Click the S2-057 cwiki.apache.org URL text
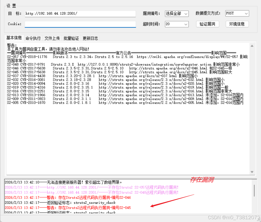This screenshot has height=222, width=261. pyautogui.click(x=187, y=57)
